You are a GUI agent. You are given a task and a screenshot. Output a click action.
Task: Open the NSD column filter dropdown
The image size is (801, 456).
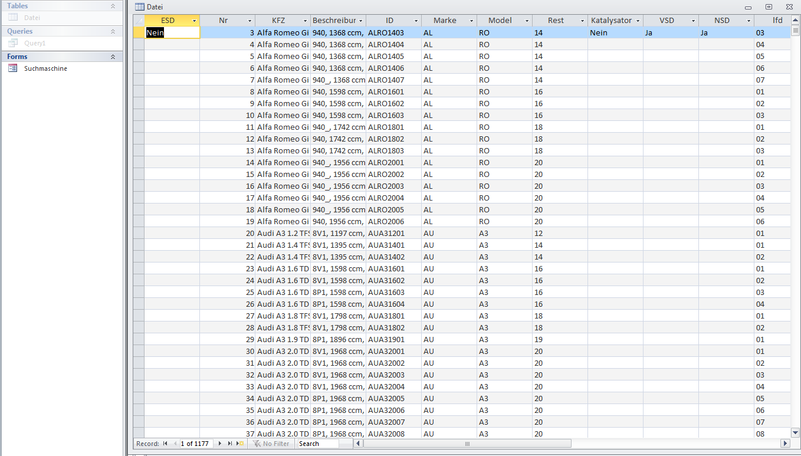749,21
